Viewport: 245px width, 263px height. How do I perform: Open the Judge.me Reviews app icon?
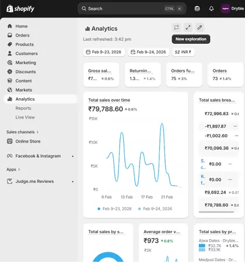tap(10, 181)
